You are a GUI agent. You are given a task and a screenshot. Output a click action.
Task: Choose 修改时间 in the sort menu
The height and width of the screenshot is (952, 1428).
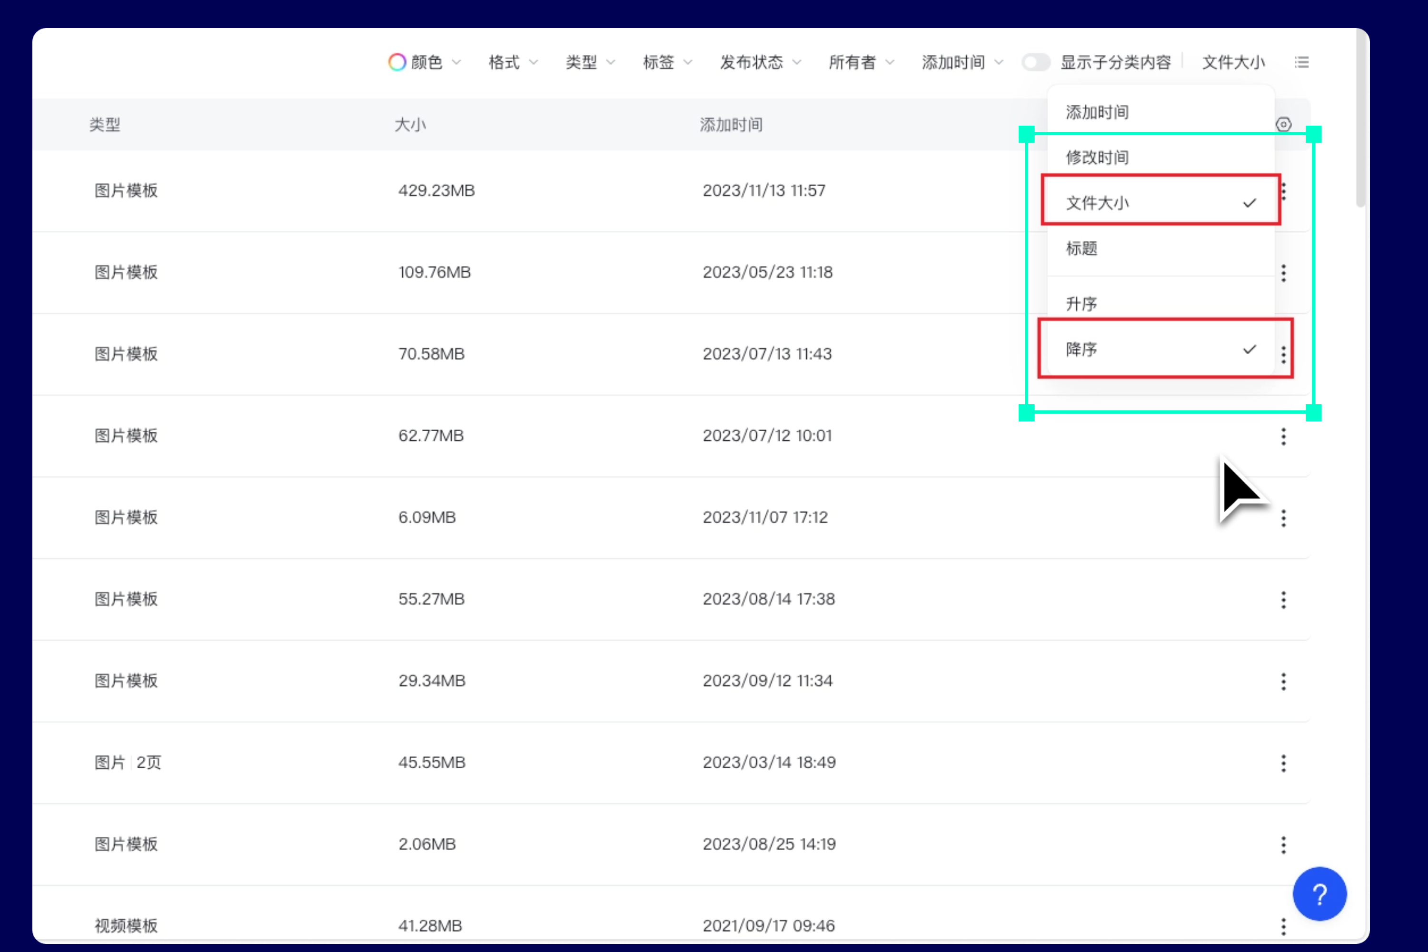tap(1160, 157)
